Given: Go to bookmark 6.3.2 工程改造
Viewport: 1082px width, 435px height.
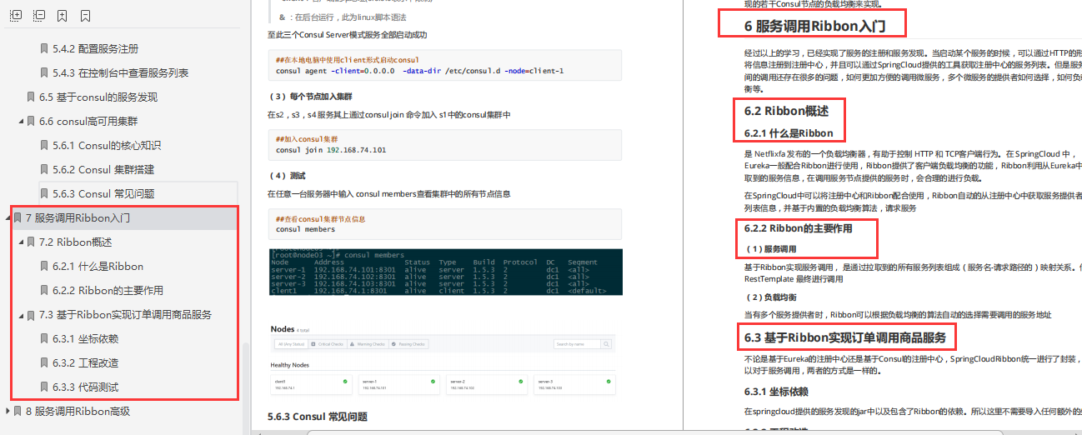Looking at the screenshot, I should (x=85, y=363).
